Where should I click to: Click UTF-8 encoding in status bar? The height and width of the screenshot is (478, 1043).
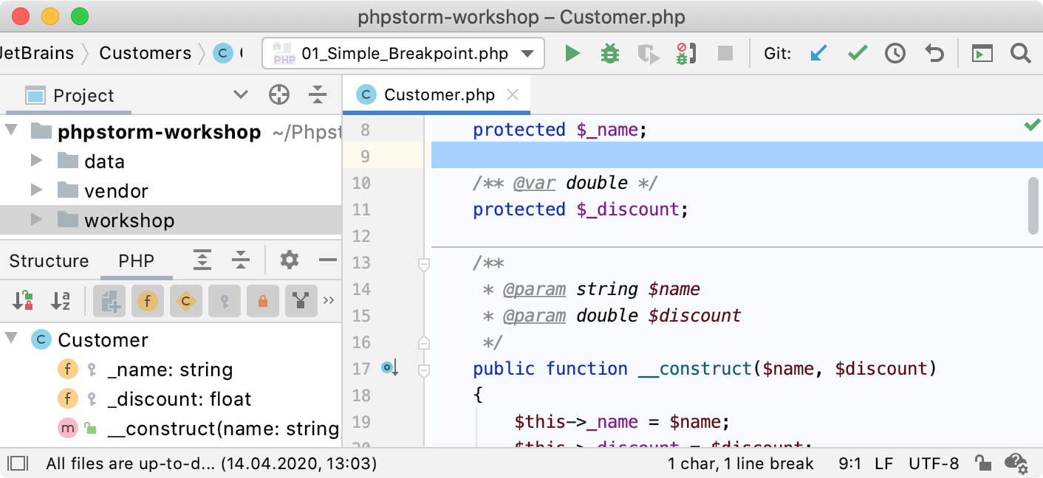coord(934,463)
